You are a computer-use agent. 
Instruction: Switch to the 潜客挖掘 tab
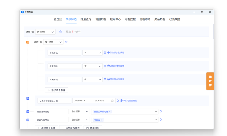pos(130,19)
